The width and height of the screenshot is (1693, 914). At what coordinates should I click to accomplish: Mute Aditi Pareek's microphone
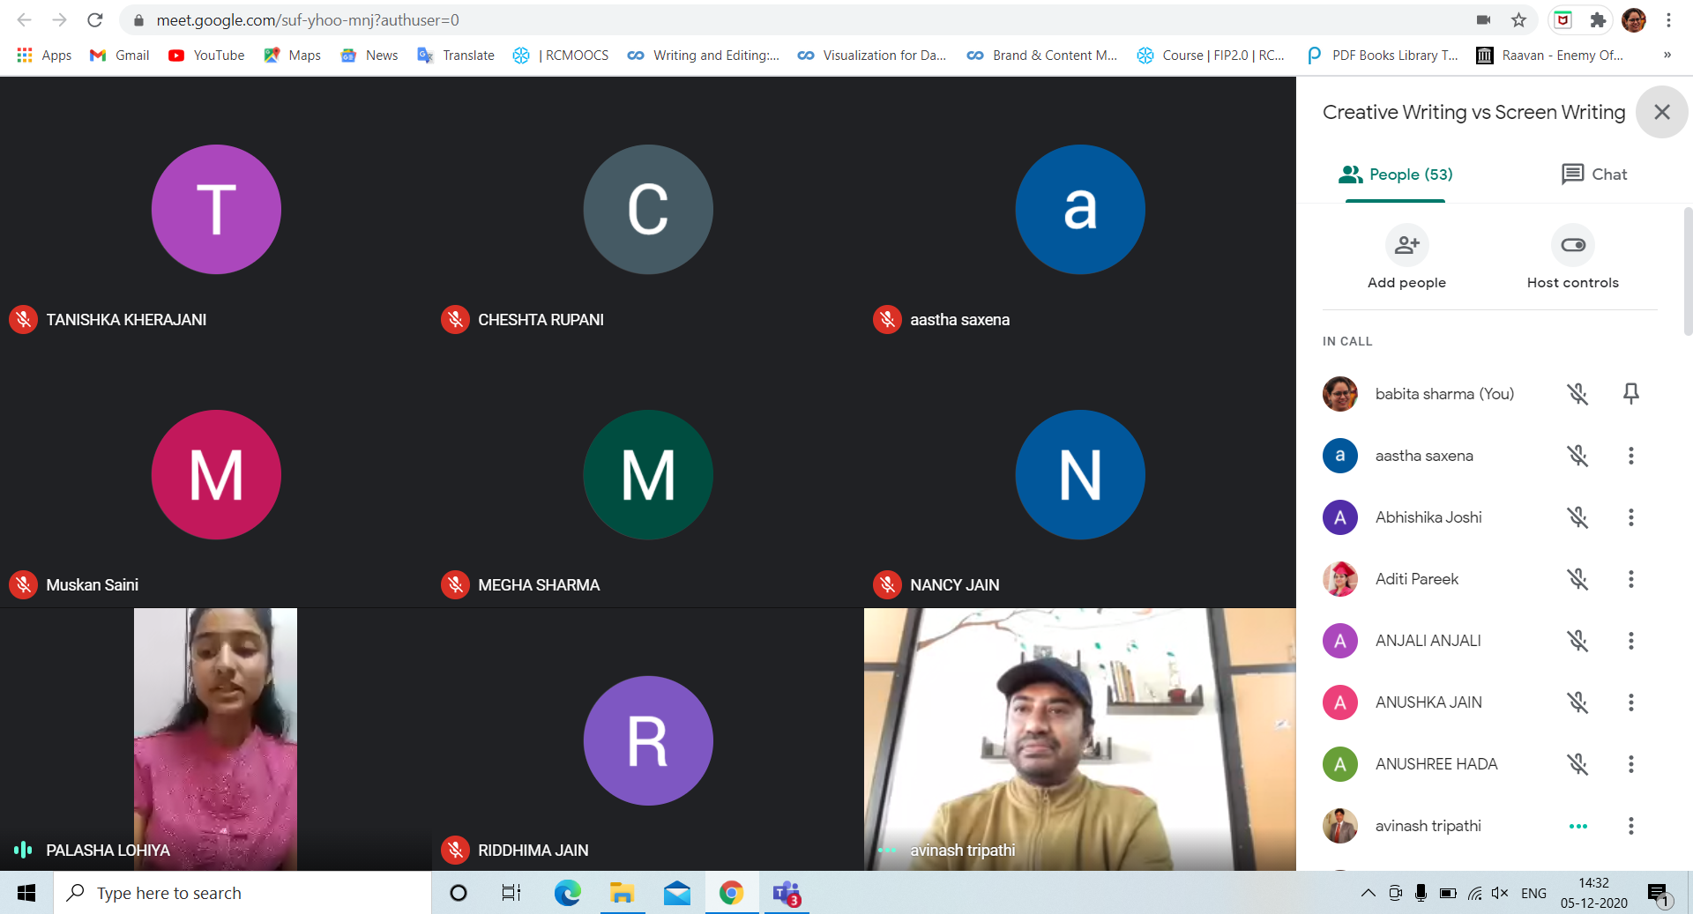click(1577, 579)
